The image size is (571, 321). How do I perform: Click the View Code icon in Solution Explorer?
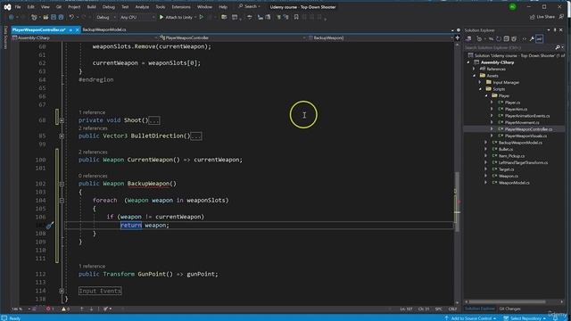coord(525,39)
